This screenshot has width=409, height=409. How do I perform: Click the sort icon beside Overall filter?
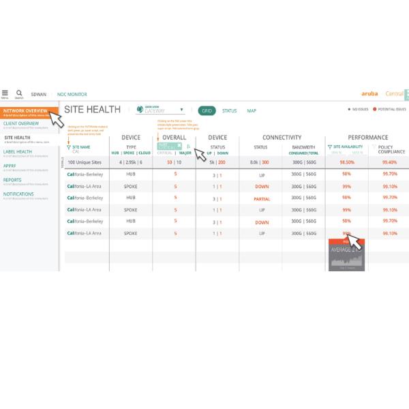click(189, 147)
